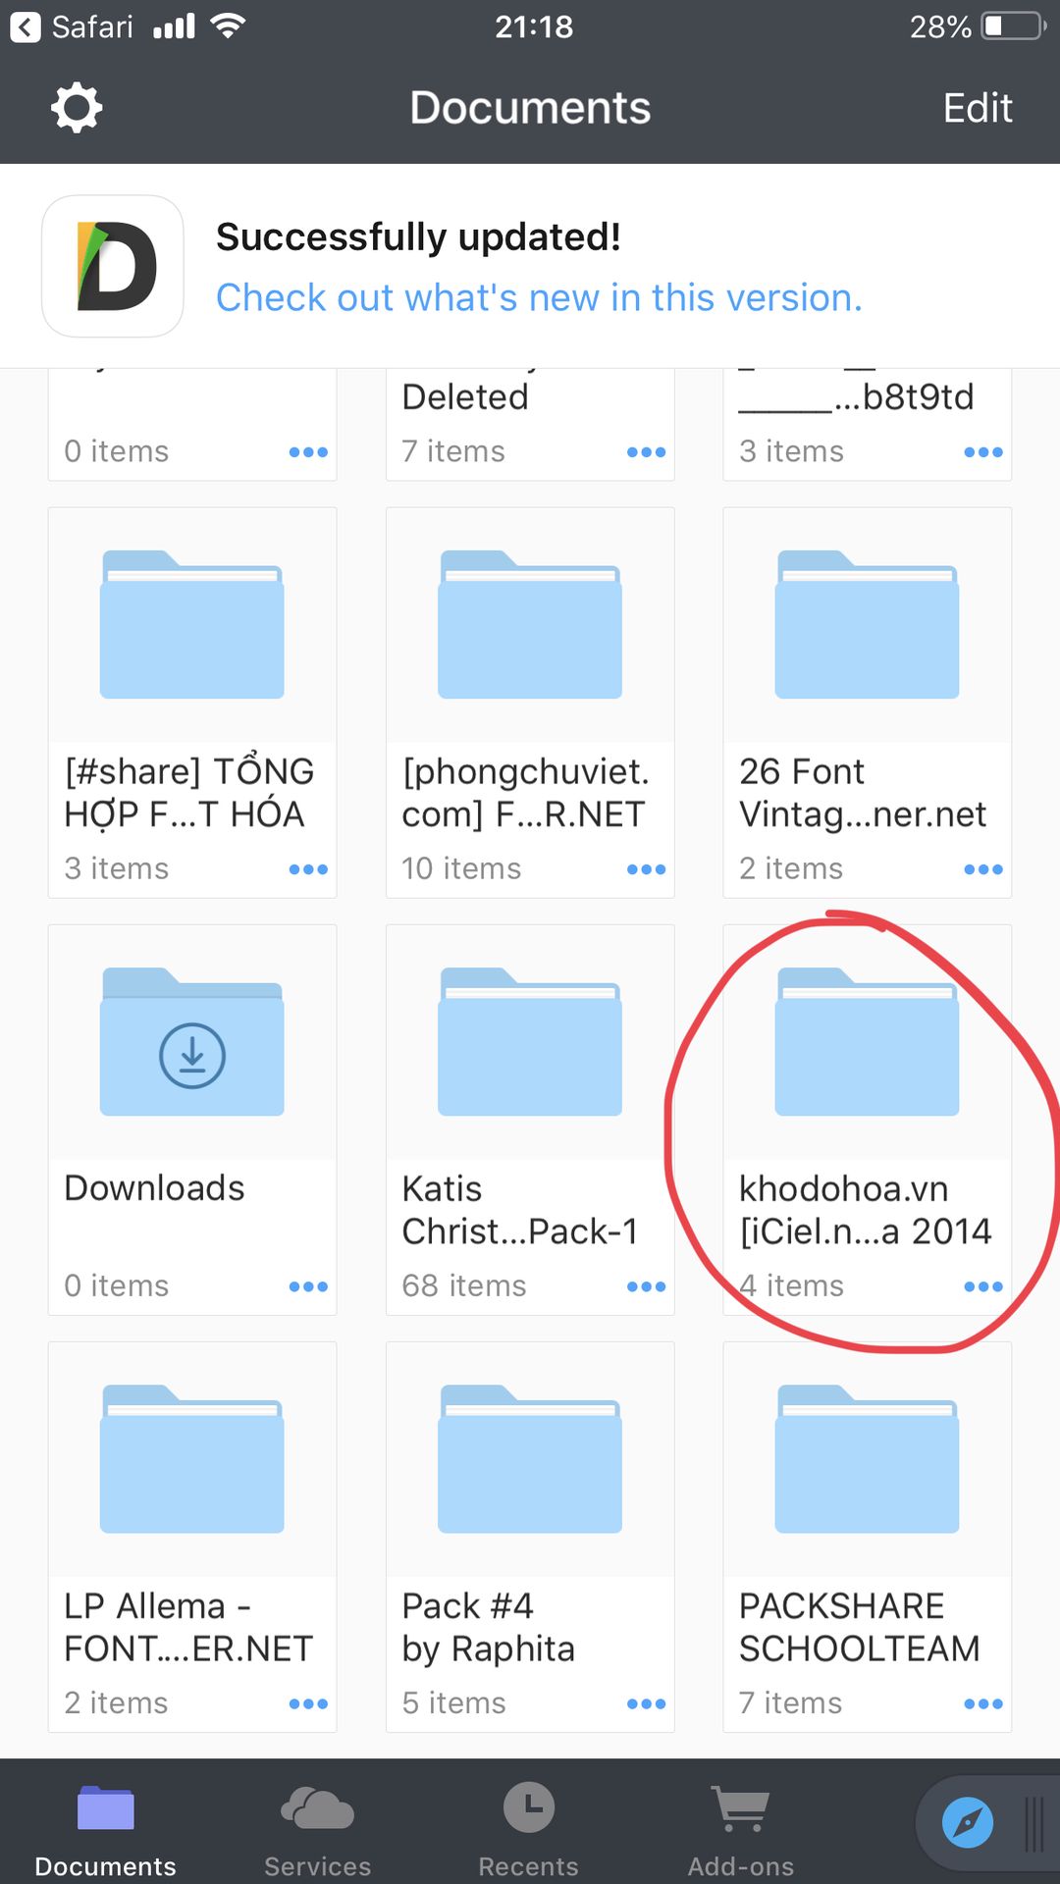Viewport: 1060px width, 1884px height.
Task: Open the [phongchuviet.com] folder thumbnail
Action: (x=530, y=626)
